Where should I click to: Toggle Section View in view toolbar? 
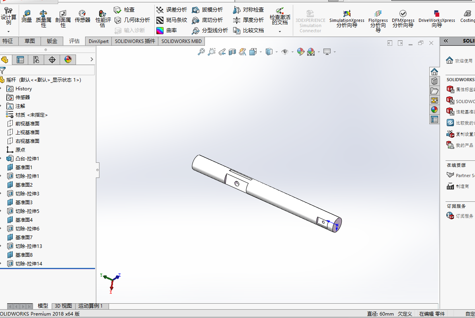click(232, 52)
